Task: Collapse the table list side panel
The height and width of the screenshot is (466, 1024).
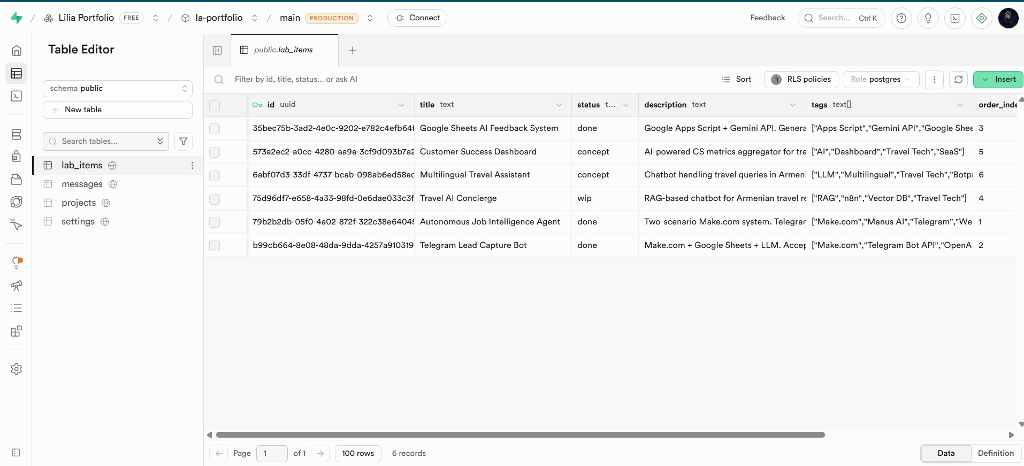Action: click(217, 50)
